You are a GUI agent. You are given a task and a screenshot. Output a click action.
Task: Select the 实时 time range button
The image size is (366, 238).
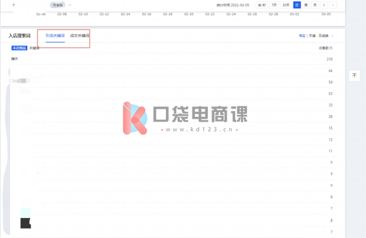262,5
